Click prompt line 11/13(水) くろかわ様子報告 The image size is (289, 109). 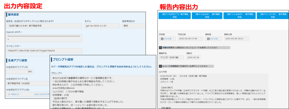pos(68,91)
